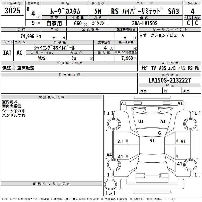Screen dimensions: 202x202
Task: Select inspector note 室内内張傷
Action: [11, 106]
